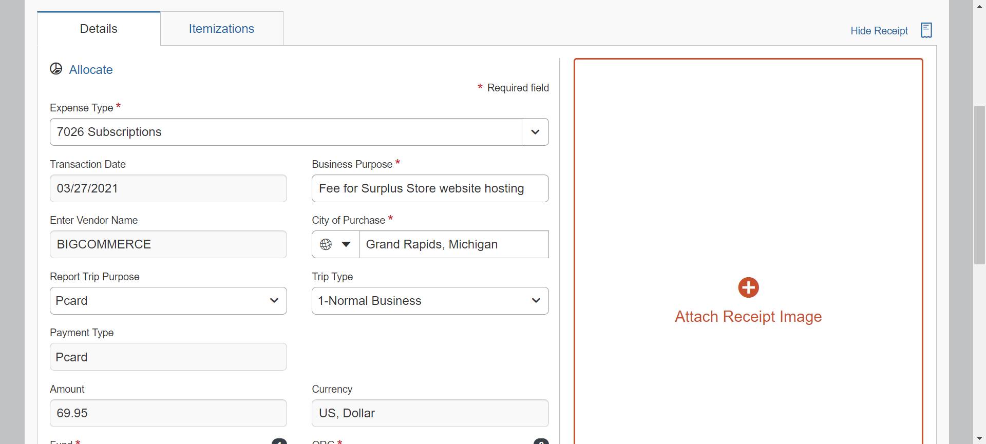Viewport: 986px width, 444px height.
Task: Click the receipt icon beside Hide Receipt
Action: [926, 30]
